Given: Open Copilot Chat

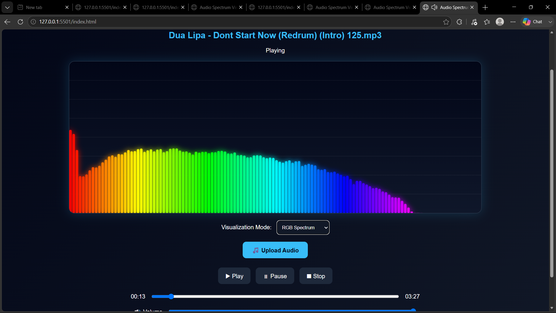Looking at the screenshot, I should click(533, 22).
